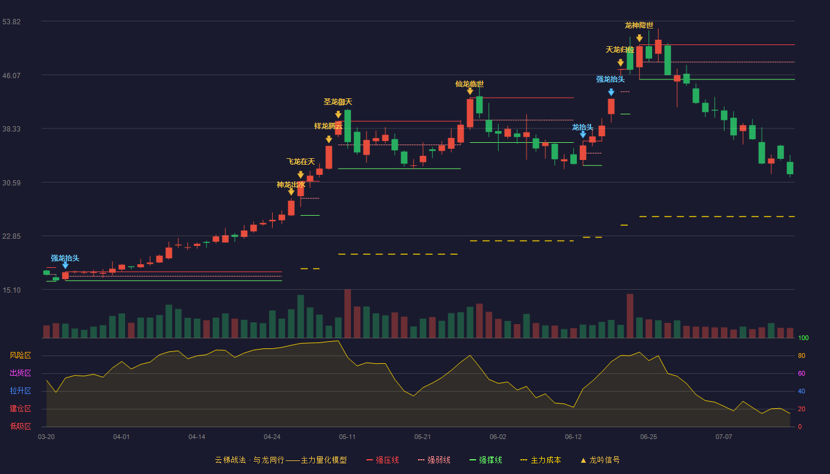Click the 53.82 price axis label
The height and width of the screenshot is (474, 830).
11,22
